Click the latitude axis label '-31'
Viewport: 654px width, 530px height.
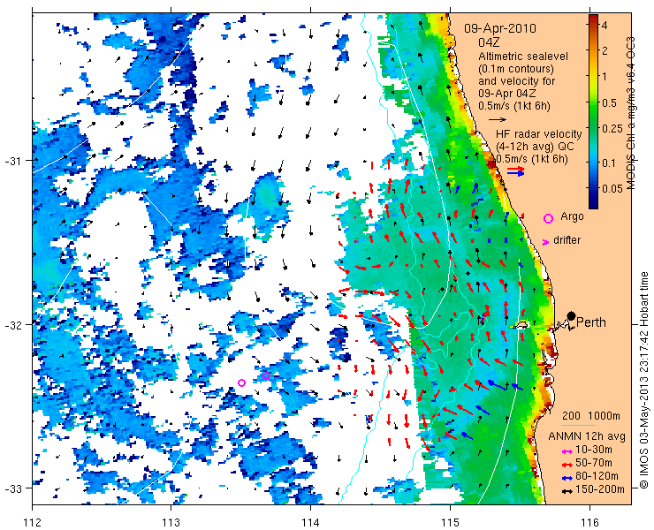pos(13,161)
